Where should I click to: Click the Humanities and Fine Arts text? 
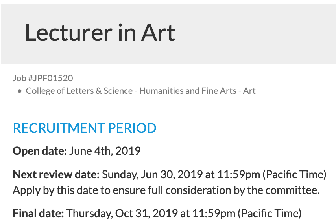coord(188,91)
